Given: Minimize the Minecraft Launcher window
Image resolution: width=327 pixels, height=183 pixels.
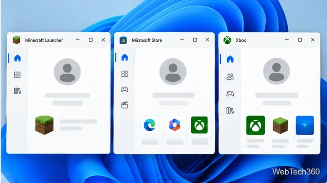Looking at the screenshot, I should click(78, 40).
